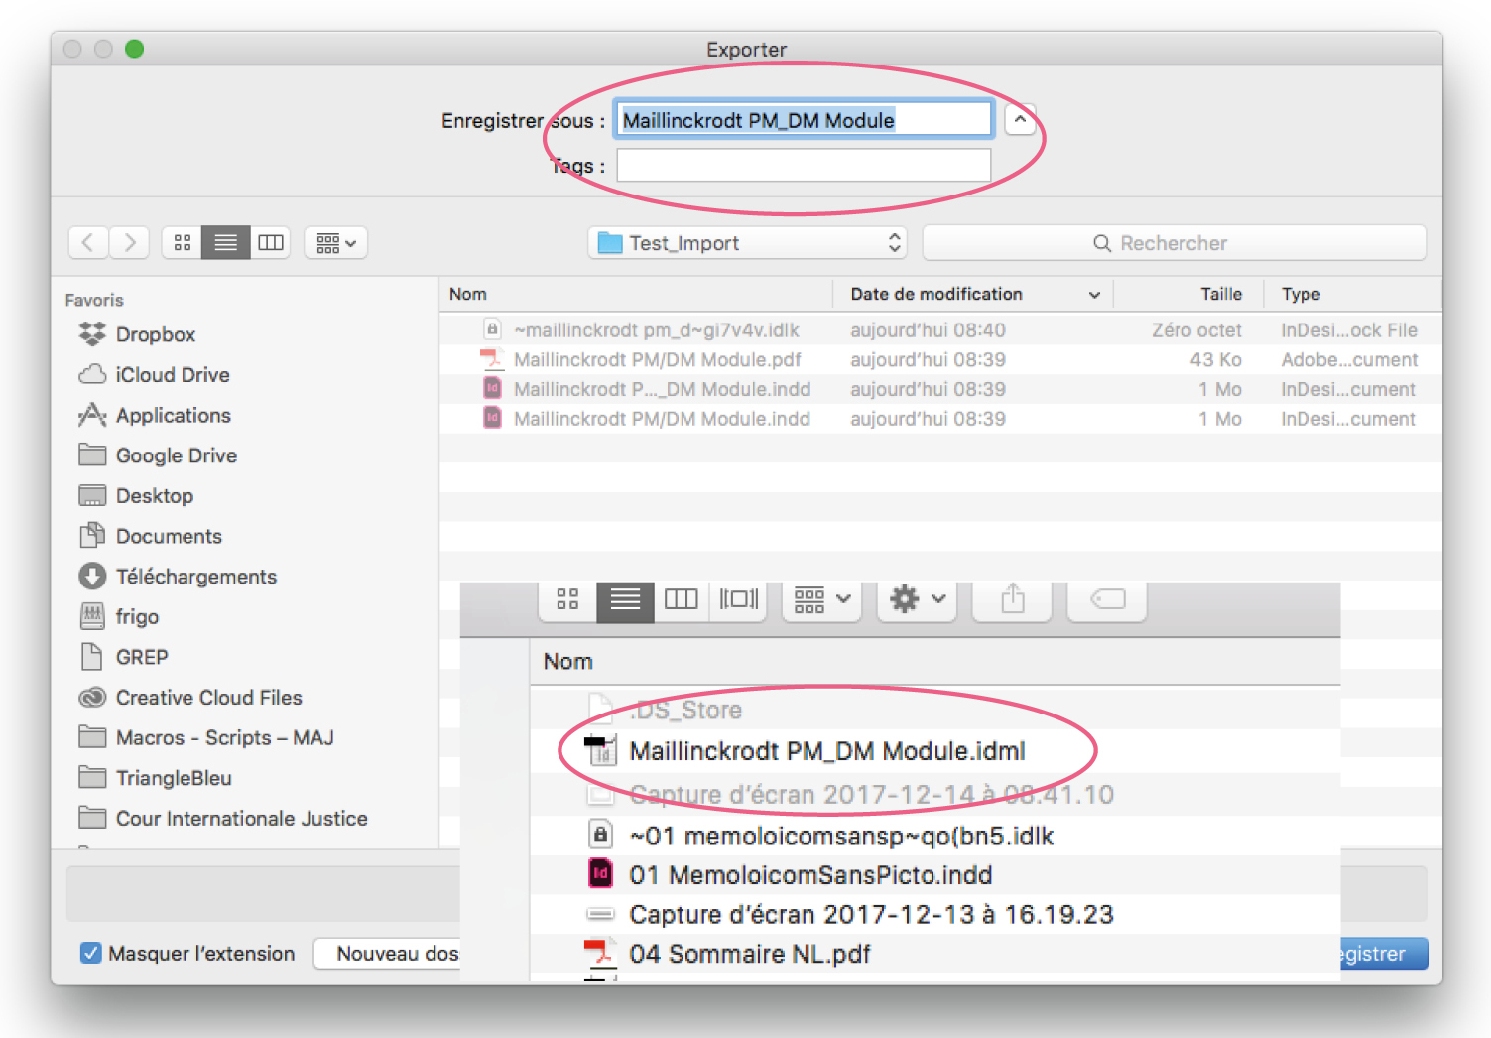Switch Finder overlay window to icon view
The width and height of the screenshot is (1491, 1038).
pyautogui.click(x=567, y=599)
